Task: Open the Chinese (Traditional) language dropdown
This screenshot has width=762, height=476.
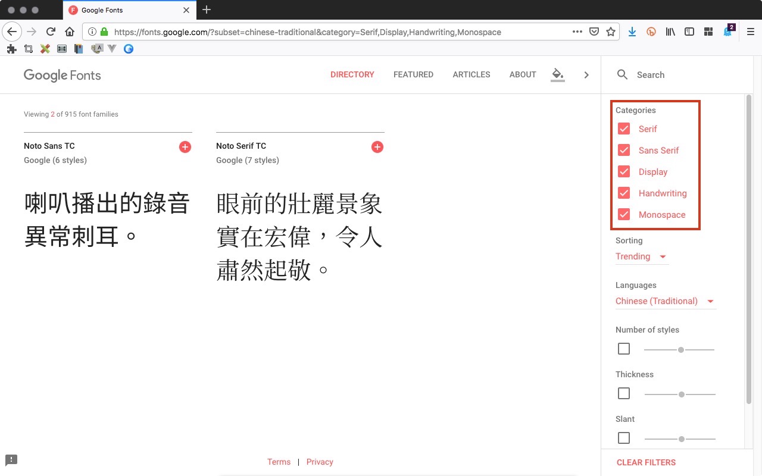Action: tap(666, 301)
